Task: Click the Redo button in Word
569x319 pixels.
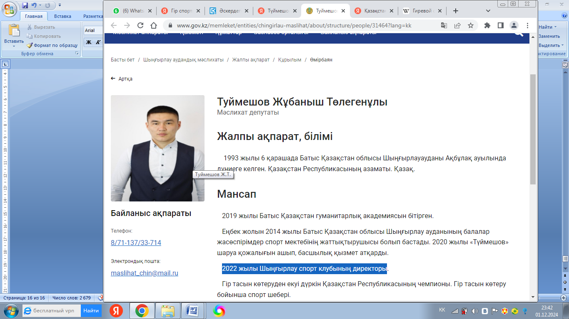Action: coord(47,5)
